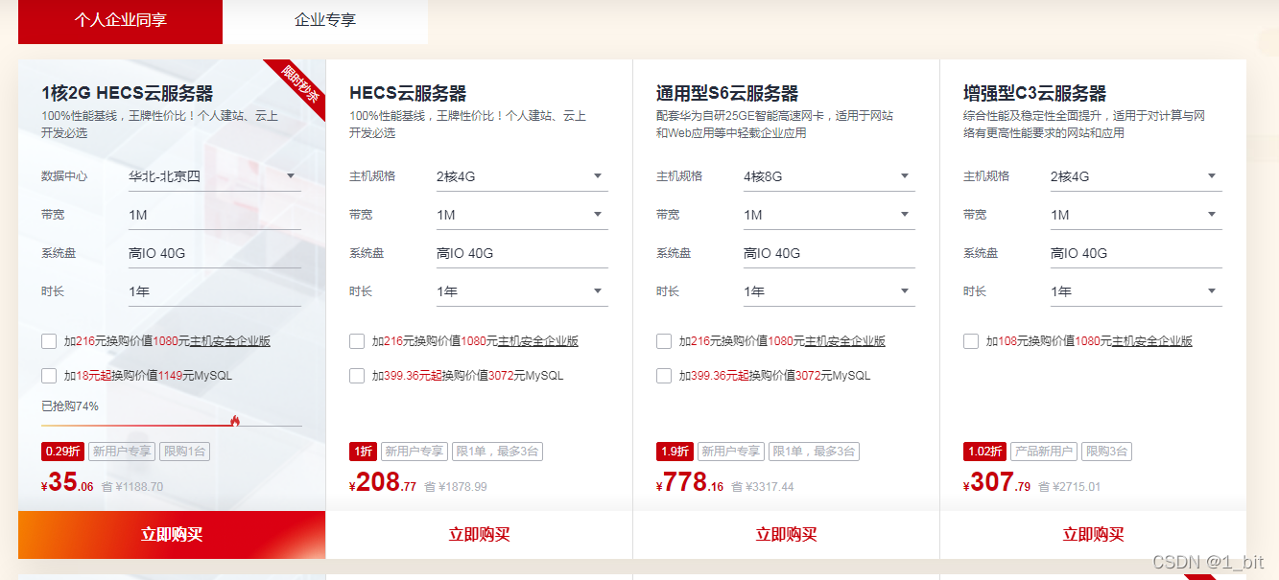1279x580 pixels.
Task: Click the ¥307.79 price
Action: pyautogui.click(x=997, y=482)
